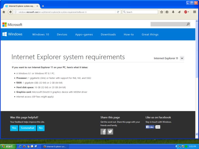The width and height of the screenshot is (199, 149).
Task: Click the RAM requirement line
Action: (39, 83)
